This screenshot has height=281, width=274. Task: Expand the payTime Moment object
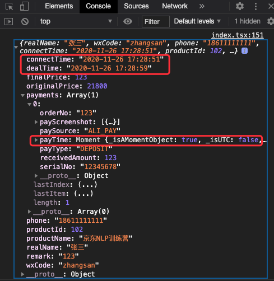tap(36, 140)
